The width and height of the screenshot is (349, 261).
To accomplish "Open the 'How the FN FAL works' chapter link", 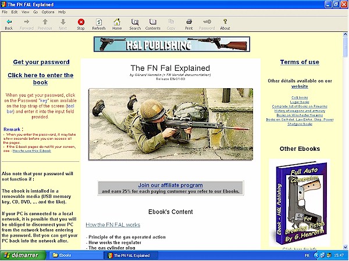I will (x=113, y=224).
